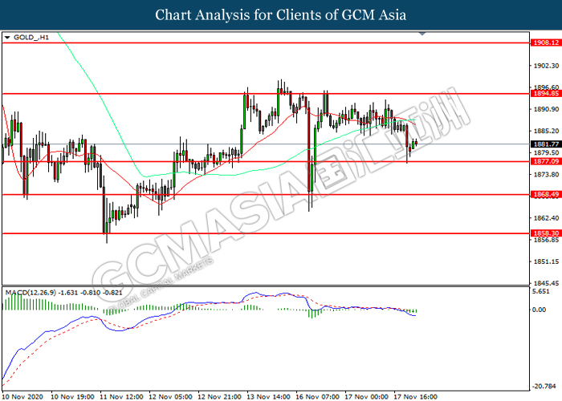Click the 0.00 MACD scale value

(539, 310)
